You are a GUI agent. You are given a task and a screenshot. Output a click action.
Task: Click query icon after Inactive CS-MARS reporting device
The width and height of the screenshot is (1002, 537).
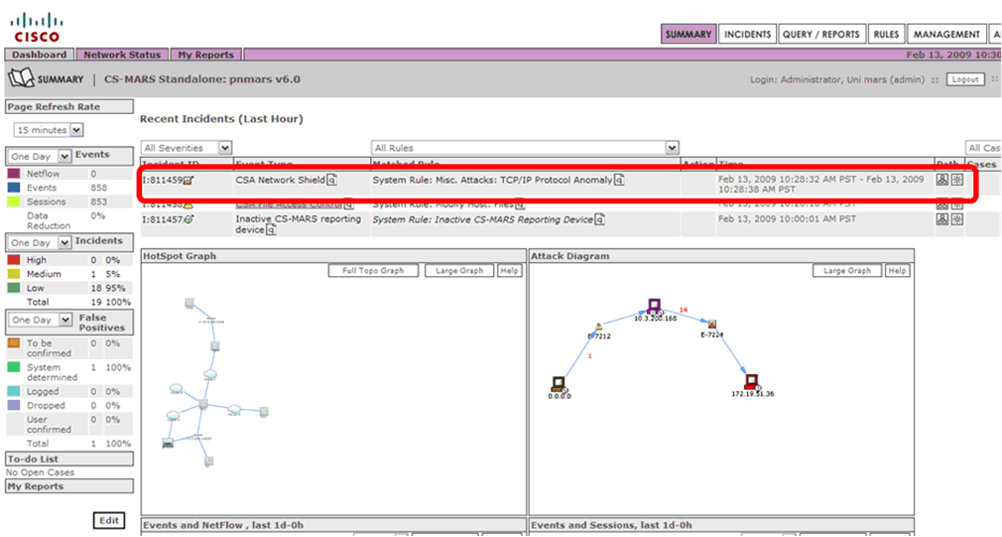[x=271, y=230]
